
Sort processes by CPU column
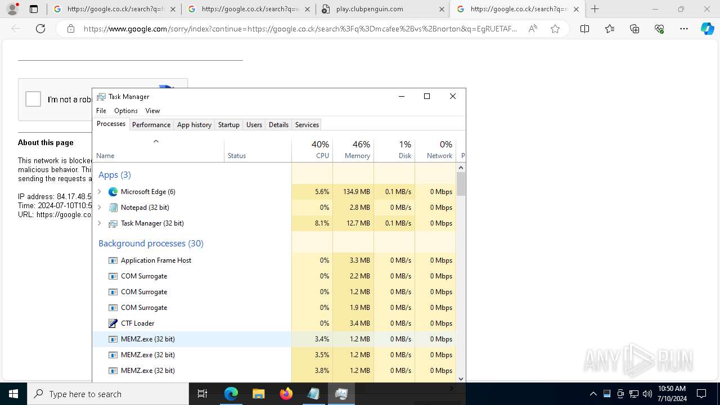click(x=312, y=150)
